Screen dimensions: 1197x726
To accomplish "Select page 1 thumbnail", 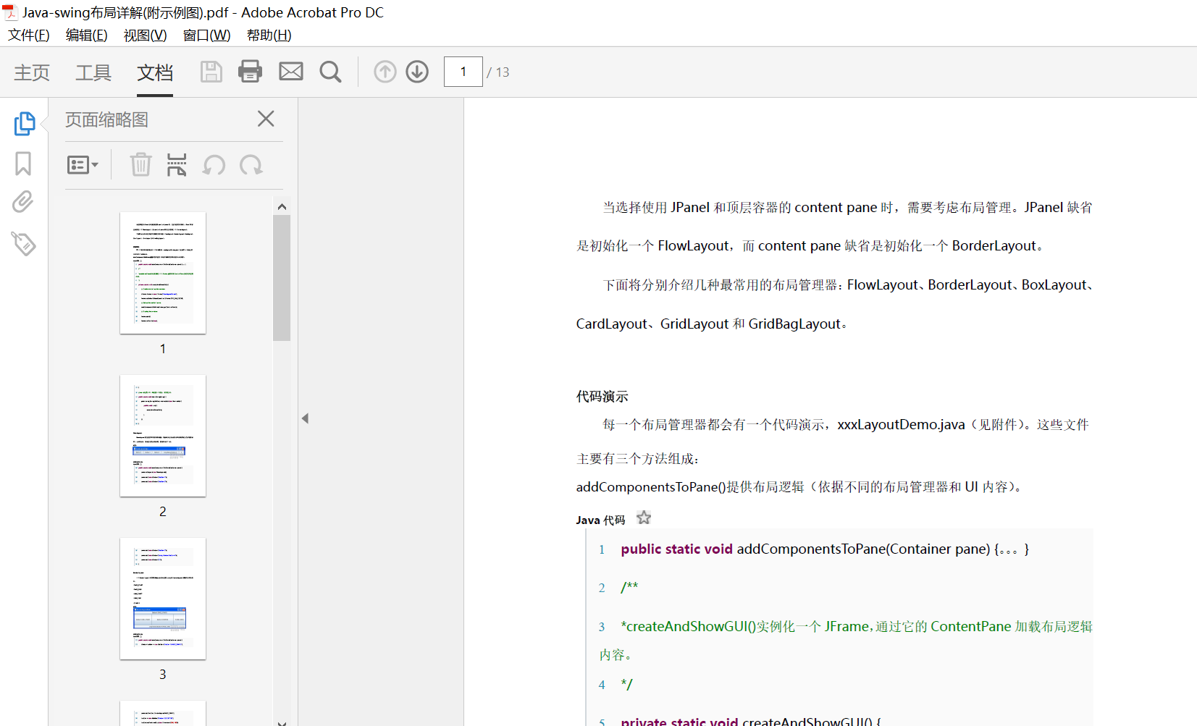I will (x=163, y=273).
